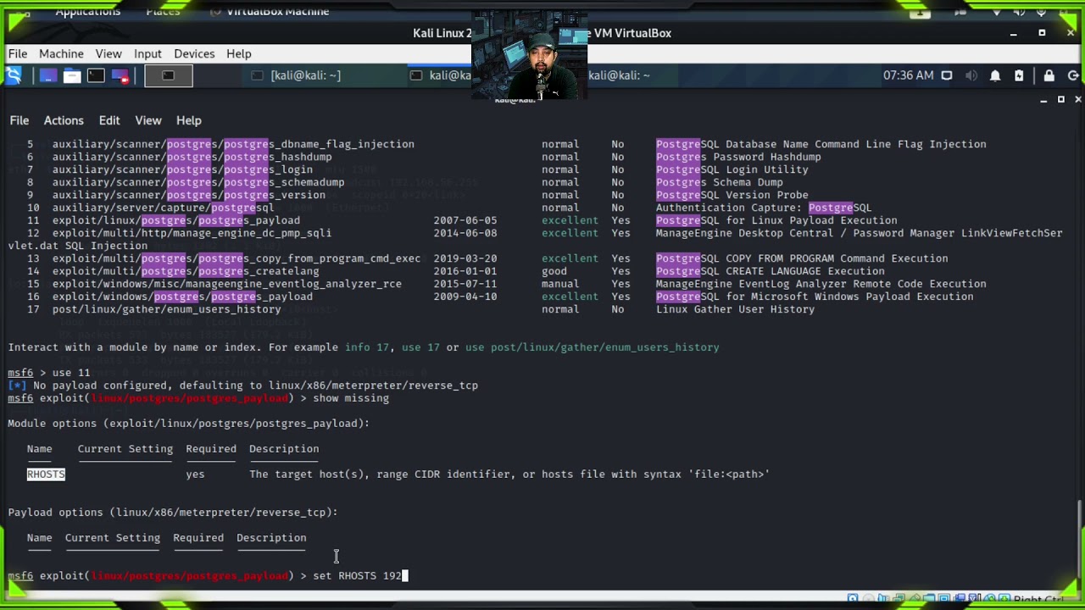The width and height of the screenshot is (1085, 610).
Task: Click the msf command input line after 'set RHOSTS 192'
Action: pos(404,576)
